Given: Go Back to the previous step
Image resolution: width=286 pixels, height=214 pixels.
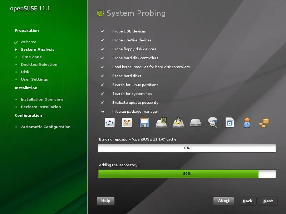Looking at the screenshot, I should [x=247, y=201].
